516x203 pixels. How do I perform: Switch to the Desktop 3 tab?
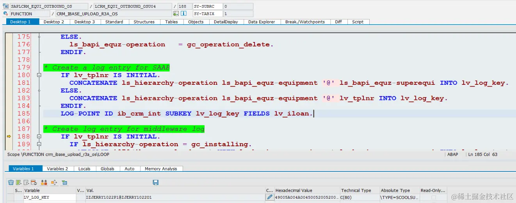85,22
